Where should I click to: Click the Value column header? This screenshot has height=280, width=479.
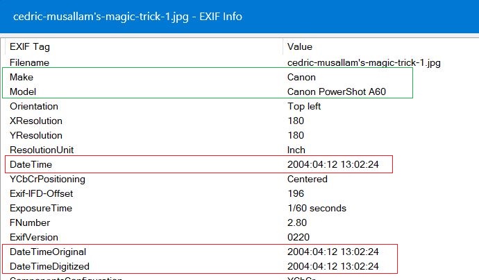click(380, 46)
